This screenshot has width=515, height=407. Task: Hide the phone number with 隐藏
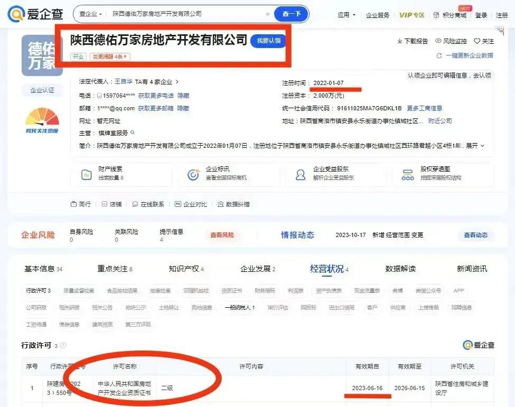183,96
